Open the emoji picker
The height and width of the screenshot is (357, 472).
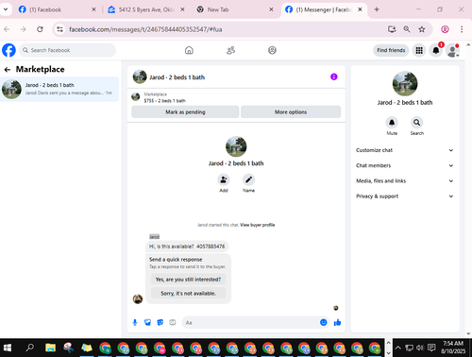(x=323, y=322)
